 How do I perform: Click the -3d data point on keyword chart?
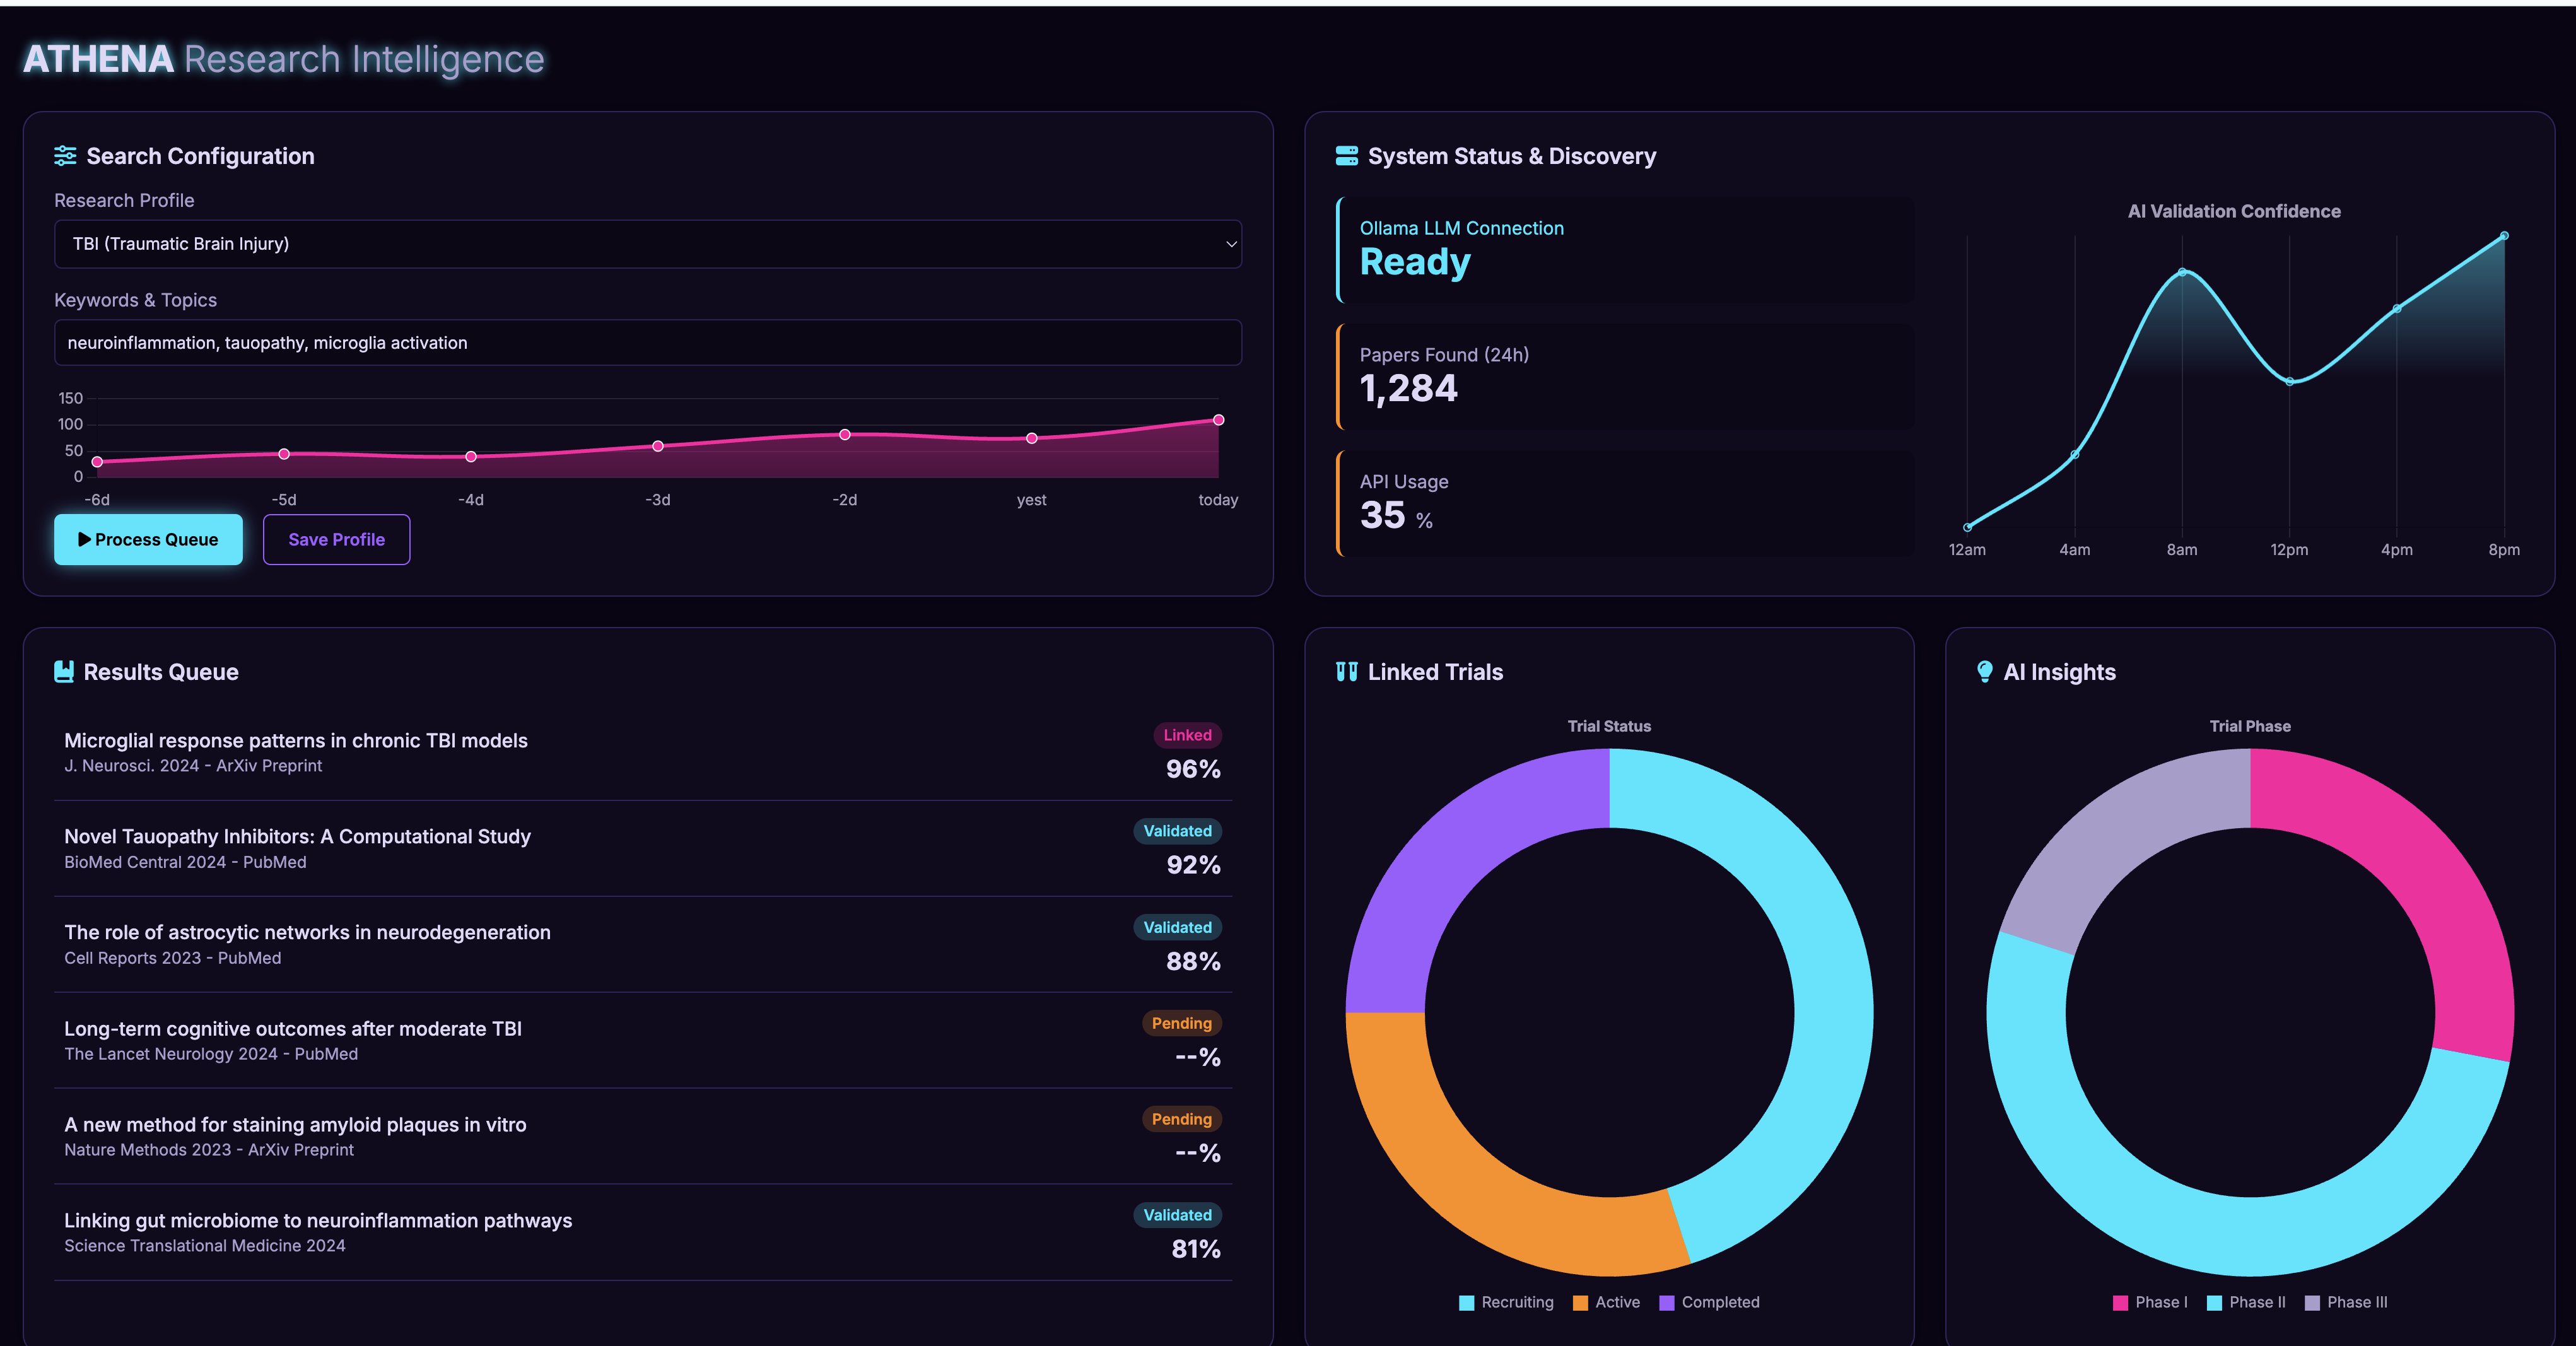coord(658,446)
